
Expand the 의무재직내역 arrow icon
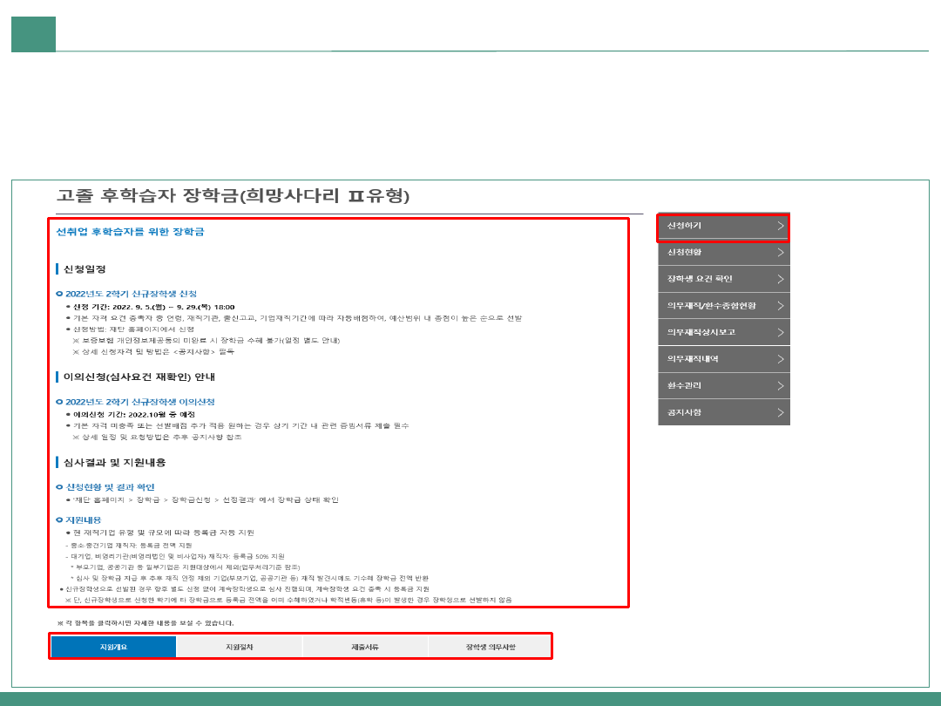781,359
